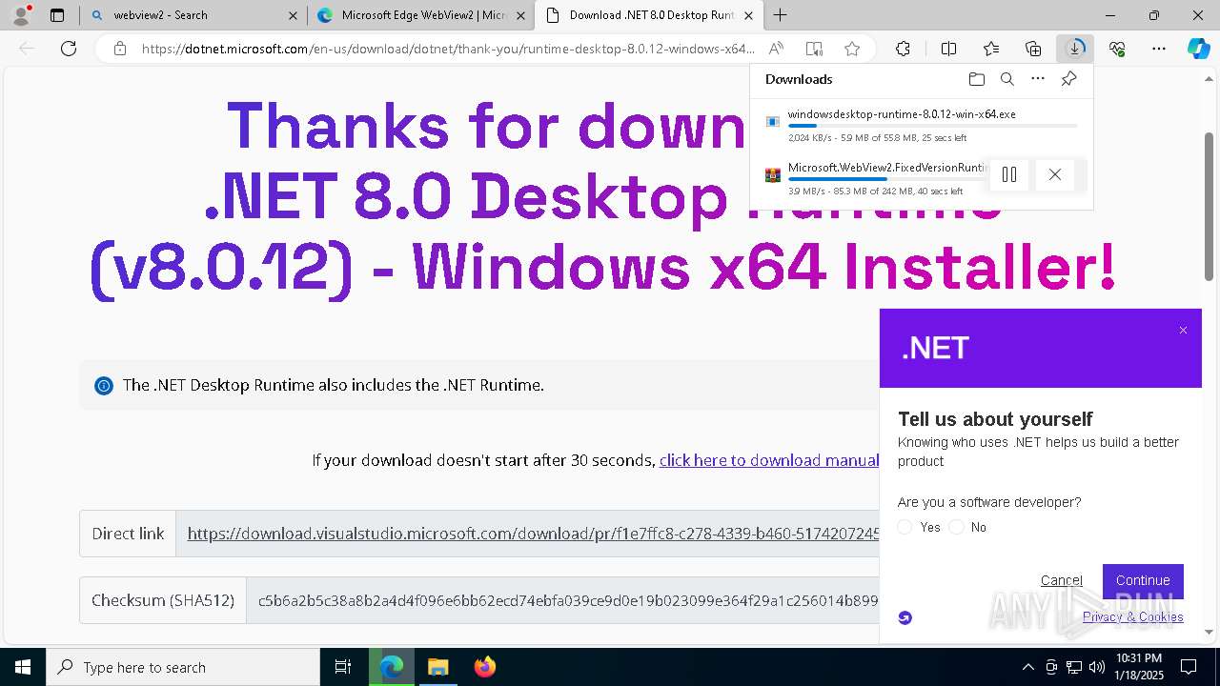Open the Windows Start menu
This screenshot has width=1220, height=686.
tap(22, 667)
